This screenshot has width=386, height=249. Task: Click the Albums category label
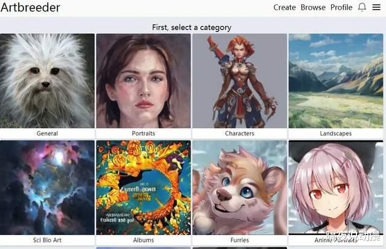point(144,240)
